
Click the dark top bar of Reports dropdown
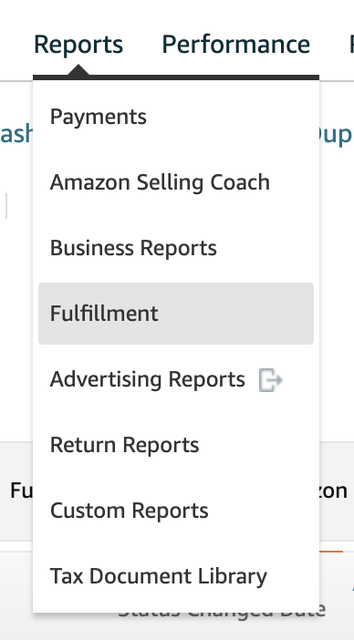tap(176, 77)
